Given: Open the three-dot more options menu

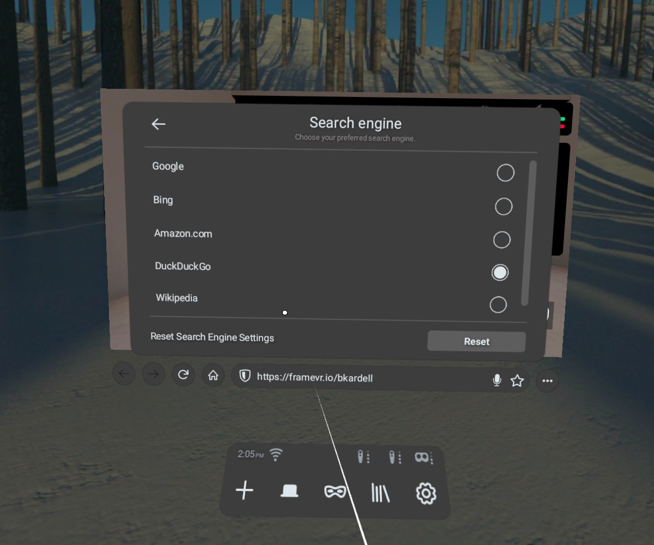Looking at the screenshot, I should point(548,381).
